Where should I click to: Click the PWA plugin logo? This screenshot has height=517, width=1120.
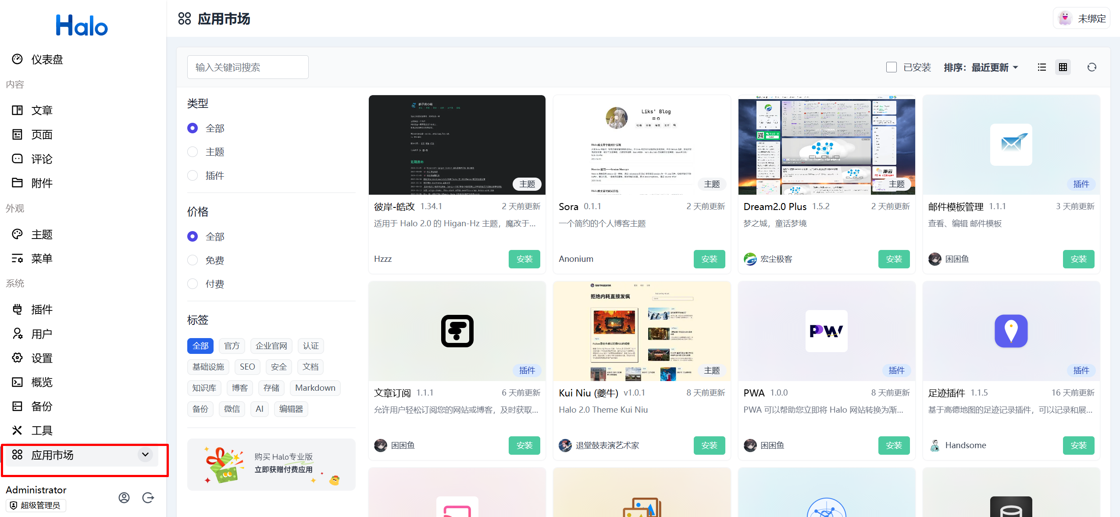click(826, 331)
